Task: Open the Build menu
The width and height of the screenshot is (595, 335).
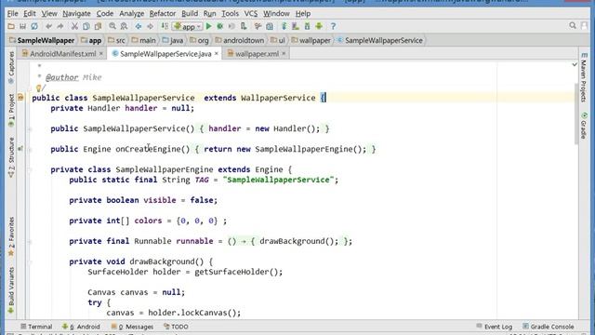Action: pos(190,13)
